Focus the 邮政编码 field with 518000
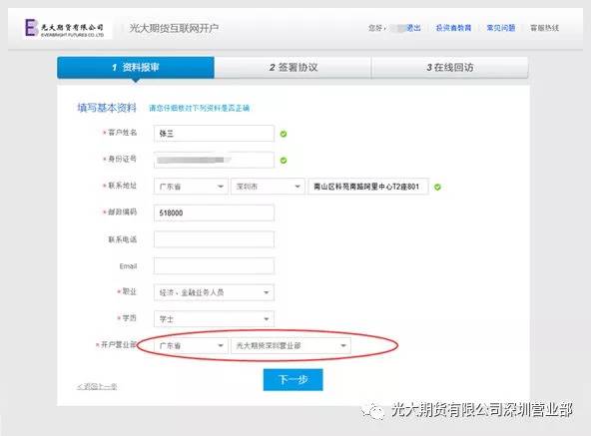The image size is (591, 436). [x=214, y=213]
